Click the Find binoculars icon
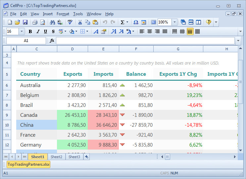Image resolution: width=246 pixels, height=179 pixels. click(52, 22)
